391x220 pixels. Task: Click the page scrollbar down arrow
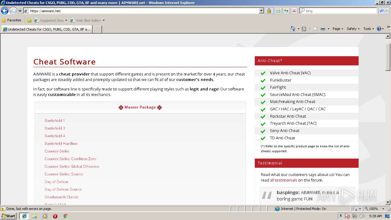pyautogui.click(x=388, y=202)
